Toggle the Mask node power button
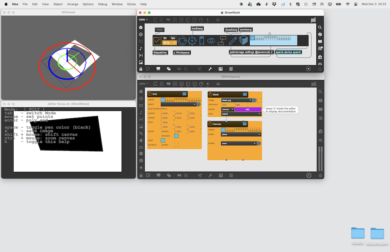This screenshot has width=390, height=252. click(x=210, y=94)
